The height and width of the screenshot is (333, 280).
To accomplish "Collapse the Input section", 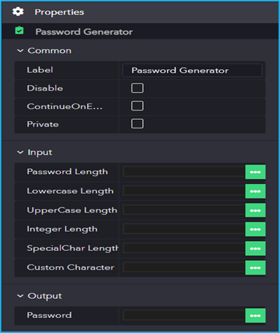I will point(20,153).
